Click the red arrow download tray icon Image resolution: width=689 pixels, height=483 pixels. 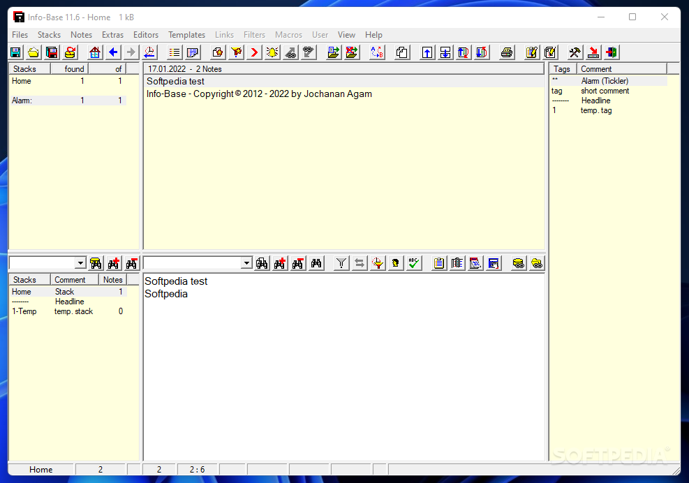593,53
